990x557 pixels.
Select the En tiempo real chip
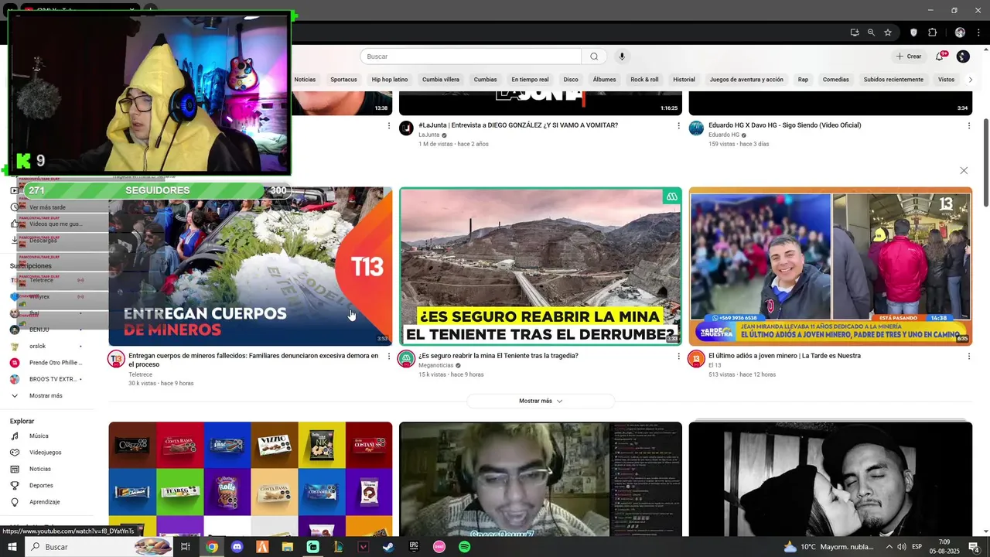pyautogui.click(x=530, y=80)
